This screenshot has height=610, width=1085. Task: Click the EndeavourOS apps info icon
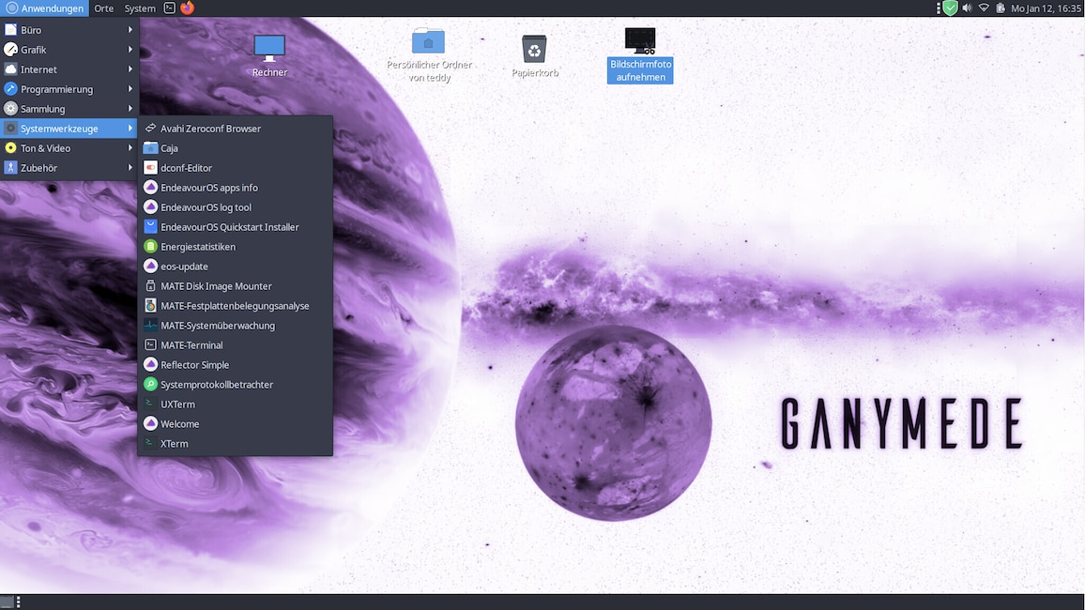coord(150,188)
